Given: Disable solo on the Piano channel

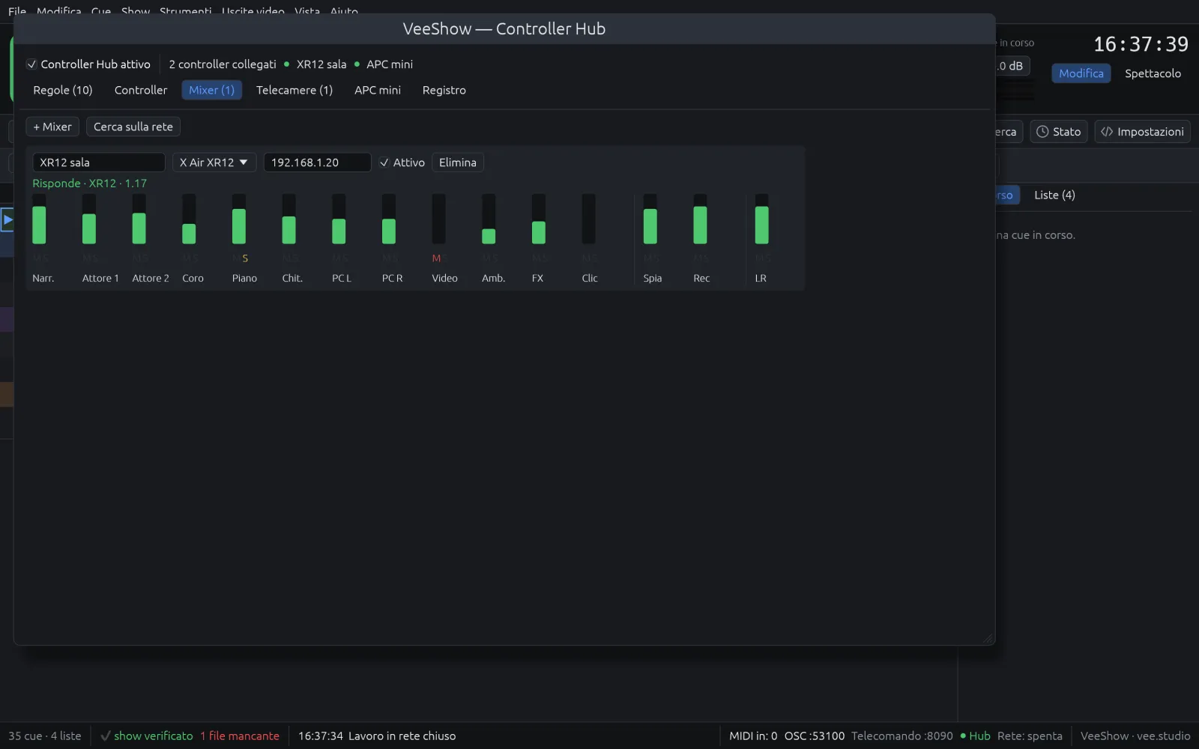Looking at the screenshot, I should click(245, 258).
